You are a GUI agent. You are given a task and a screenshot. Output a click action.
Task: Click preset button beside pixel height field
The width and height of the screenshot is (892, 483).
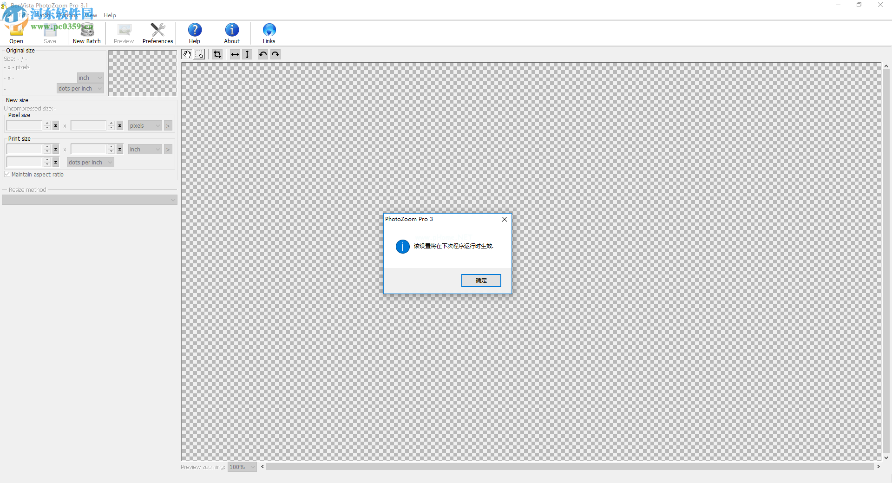120,125
